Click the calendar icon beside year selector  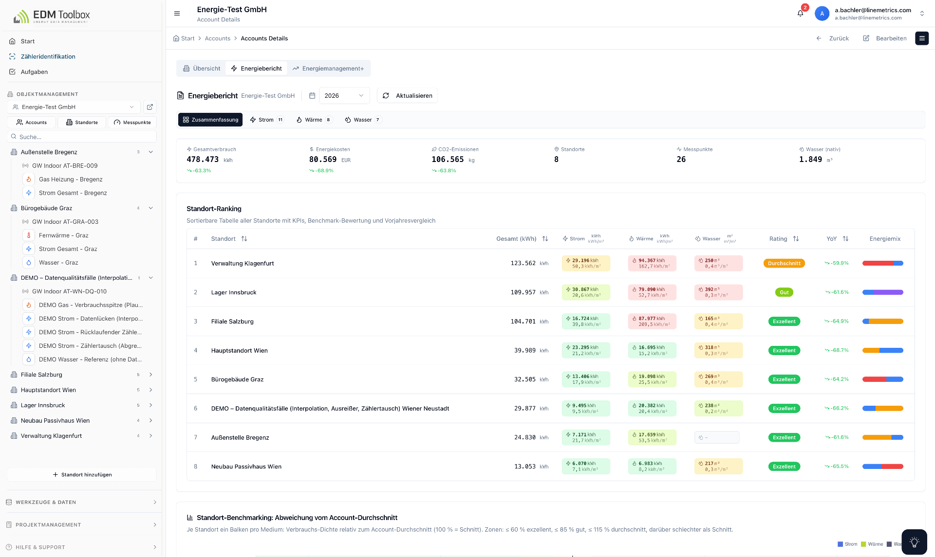click(312, 96)
